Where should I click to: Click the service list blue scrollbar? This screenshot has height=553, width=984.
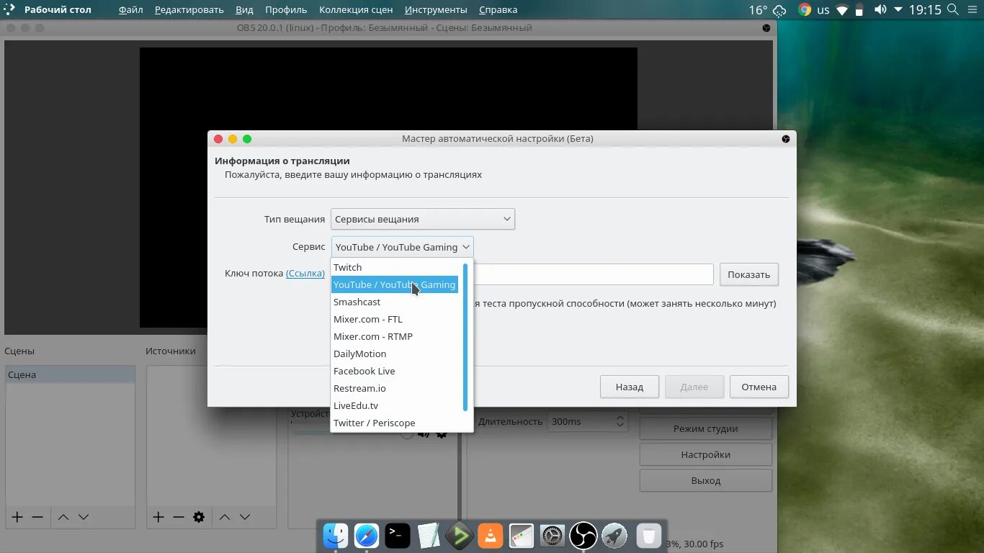(465, 337)
